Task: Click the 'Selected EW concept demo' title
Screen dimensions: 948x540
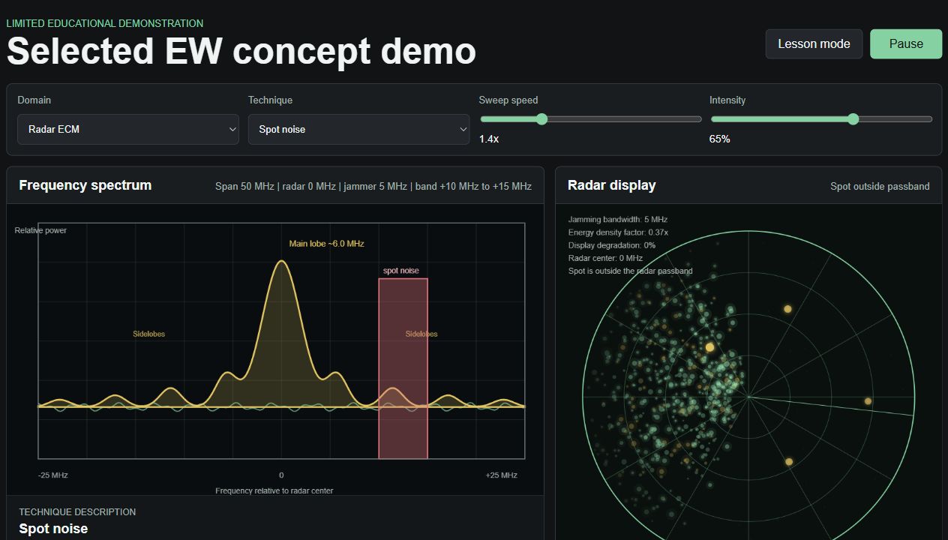Action: 241,51
